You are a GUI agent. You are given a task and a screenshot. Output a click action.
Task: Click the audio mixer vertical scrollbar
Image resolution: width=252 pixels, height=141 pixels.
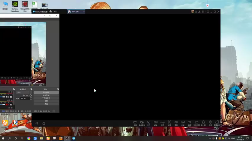pyautogui.click(x=14, y=98)
